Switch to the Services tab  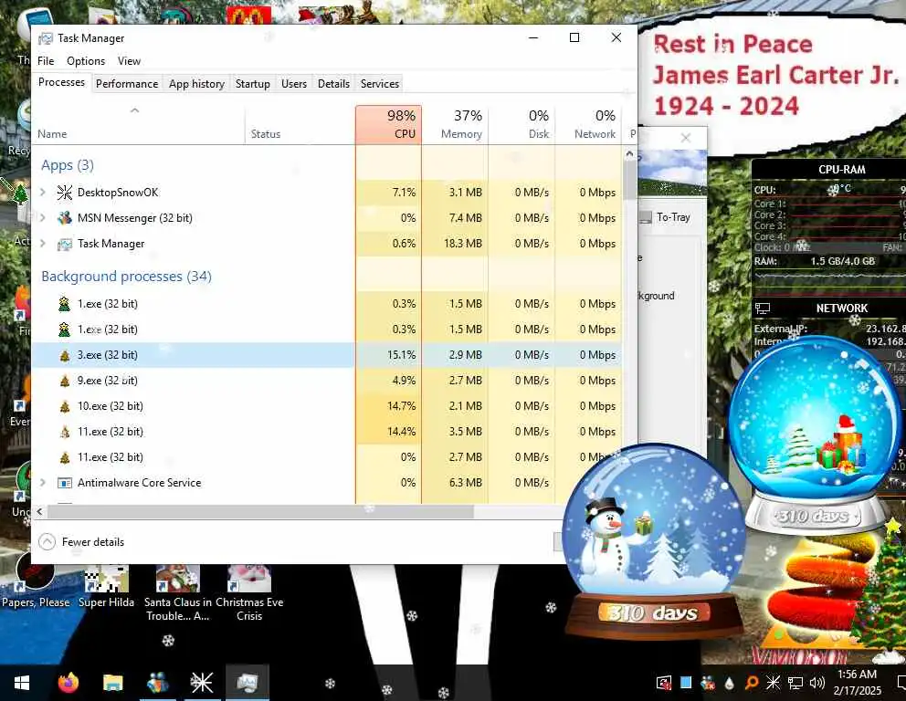tap(380, 84)
